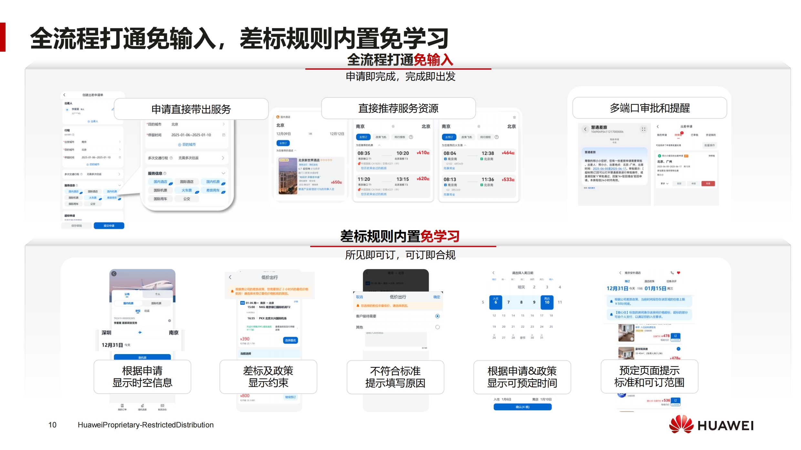Click the 北京新世界酒店 hotel thumbnail image
This screenshot has height=450, width=801.
(288, 176)
